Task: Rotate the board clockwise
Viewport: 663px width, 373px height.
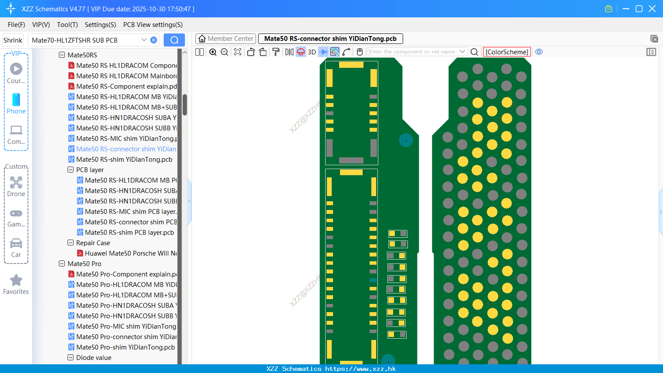Action: coord(263,52)
